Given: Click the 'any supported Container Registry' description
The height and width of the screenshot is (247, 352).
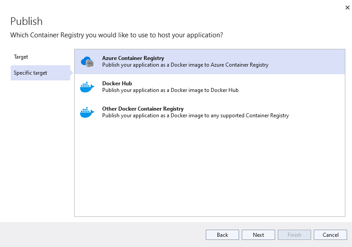Looking at the screenshot, I should point(195,116).
